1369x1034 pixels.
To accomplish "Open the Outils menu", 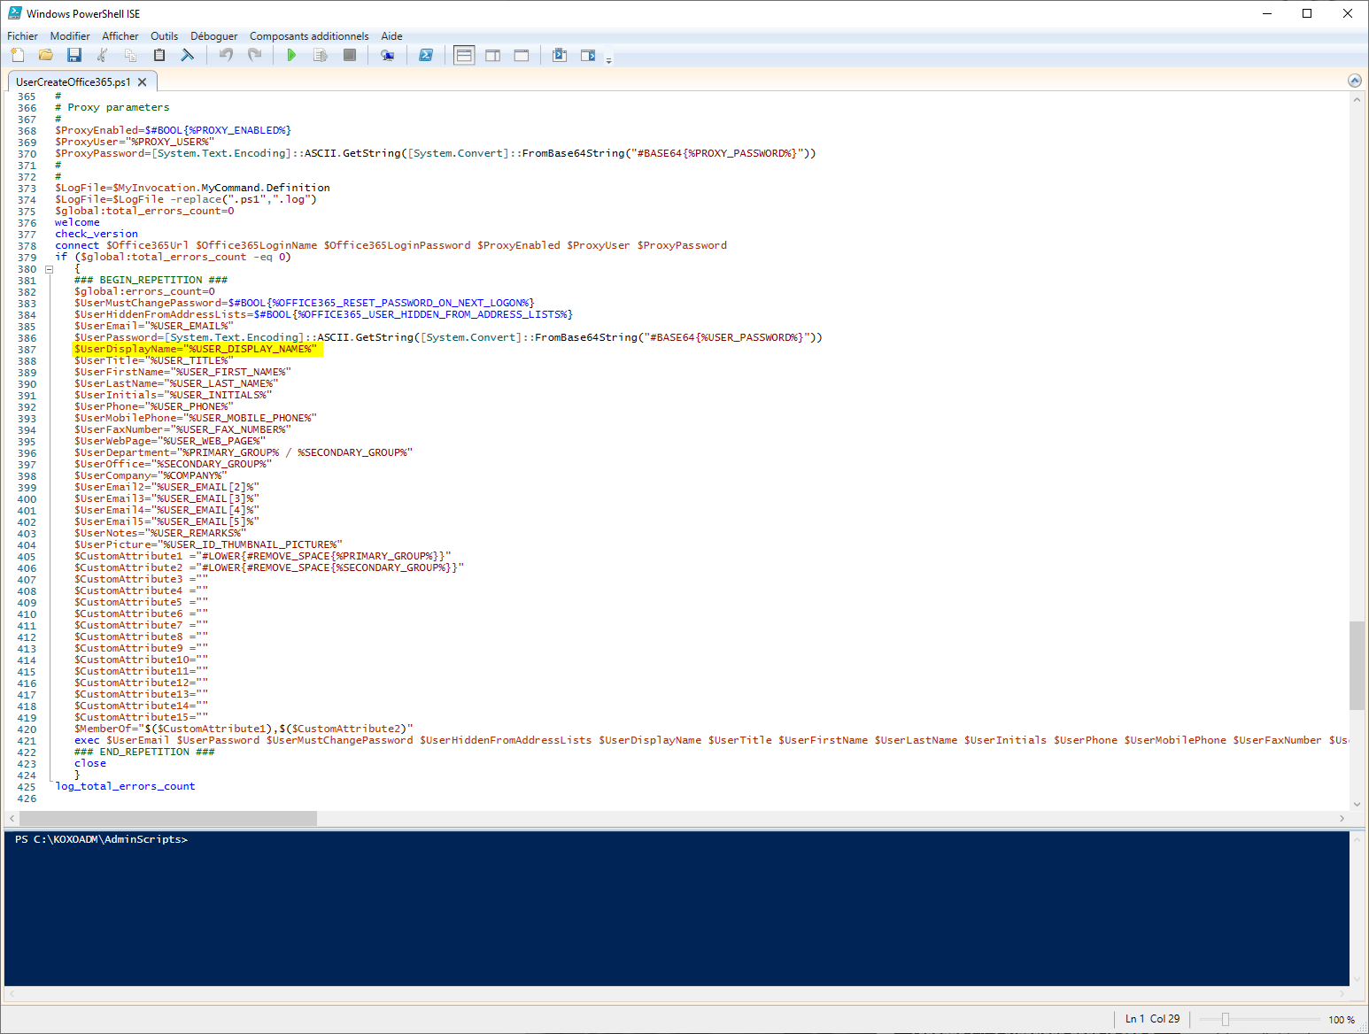I will pos(164,36).
